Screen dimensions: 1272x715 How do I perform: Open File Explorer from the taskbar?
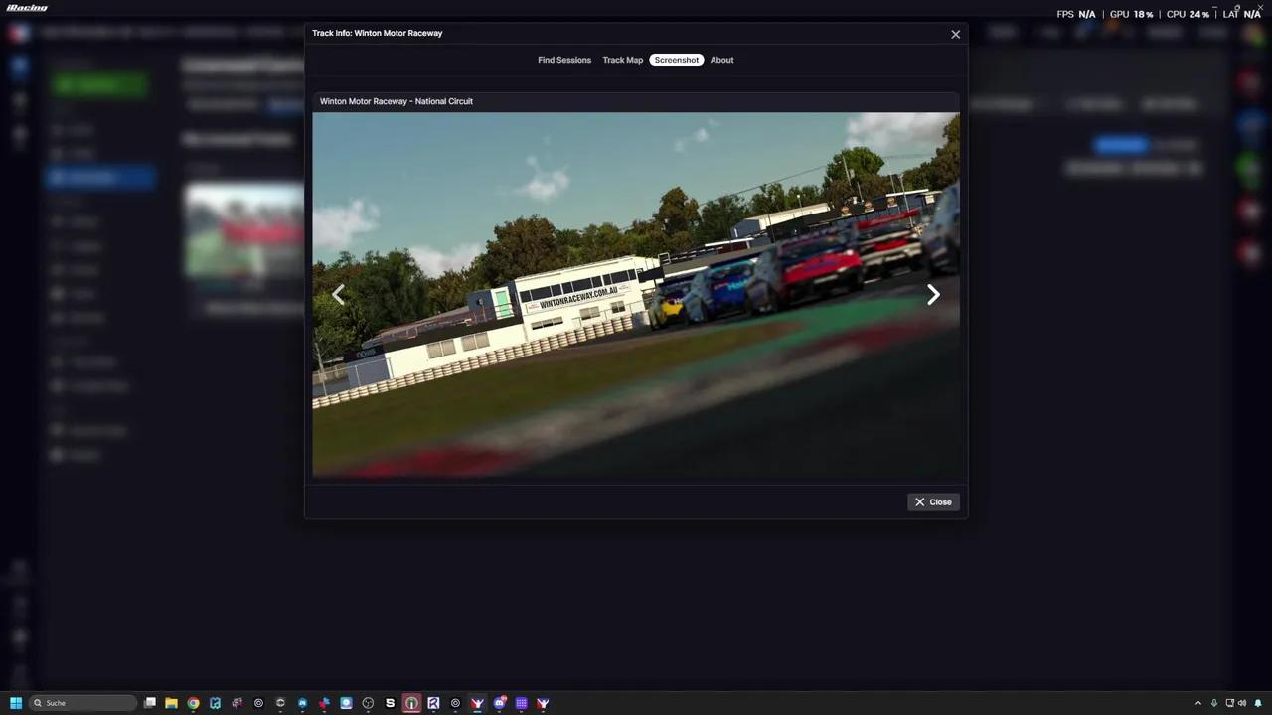[x=171, y=703]
